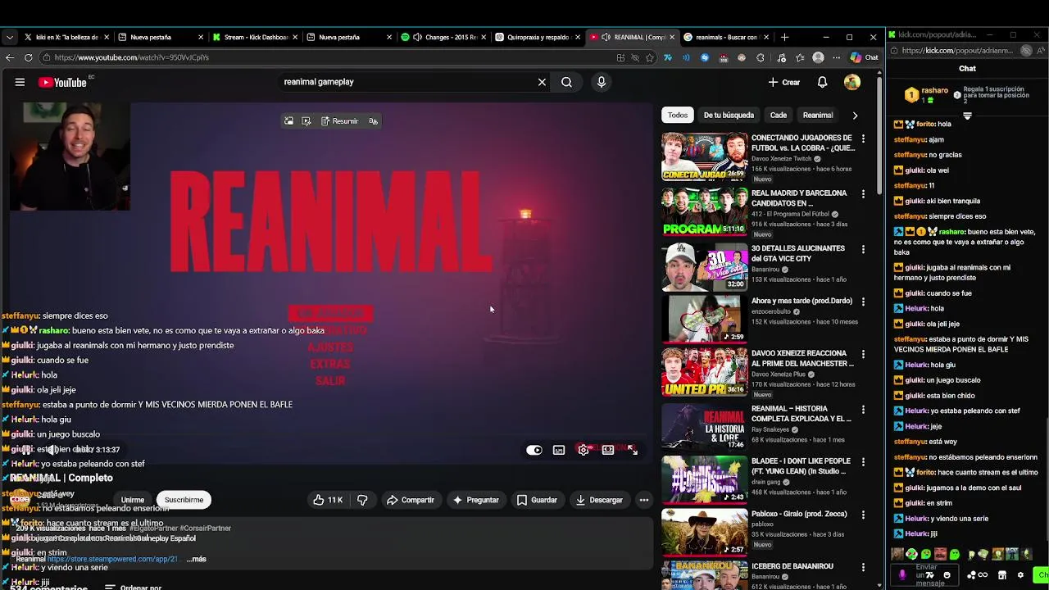Bookmark this page with the star icon
Viewport: 1049px width, 590px height.
click(650, 57)
